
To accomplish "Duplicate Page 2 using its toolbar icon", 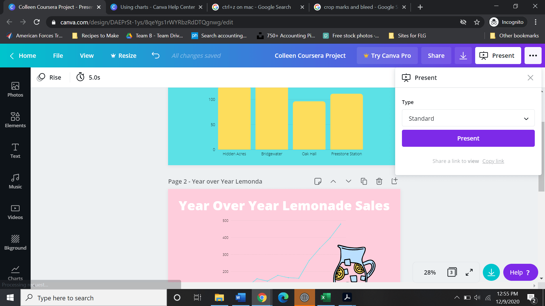I will point(364,181).
